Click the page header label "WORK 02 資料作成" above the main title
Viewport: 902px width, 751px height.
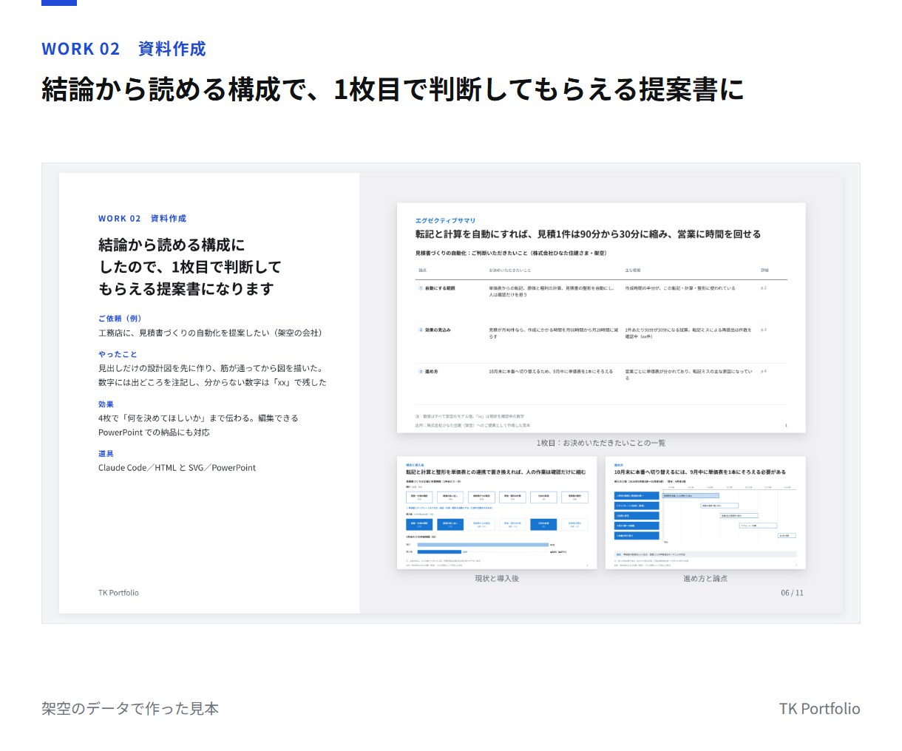coord(123,49)
